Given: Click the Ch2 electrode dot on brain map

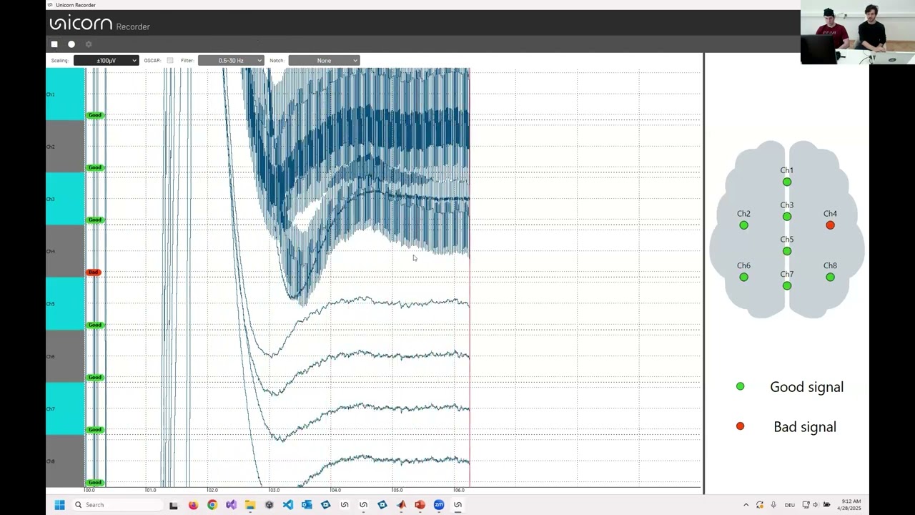Looking at the screenshot, I should 744,225.
